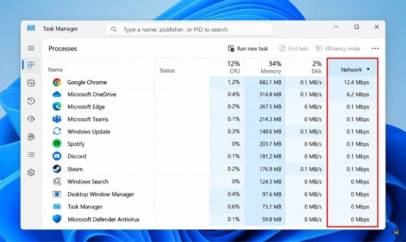Select the Microsoft Defender Antivirus process name
406x242 pixels.
click(x=103, y=219)
